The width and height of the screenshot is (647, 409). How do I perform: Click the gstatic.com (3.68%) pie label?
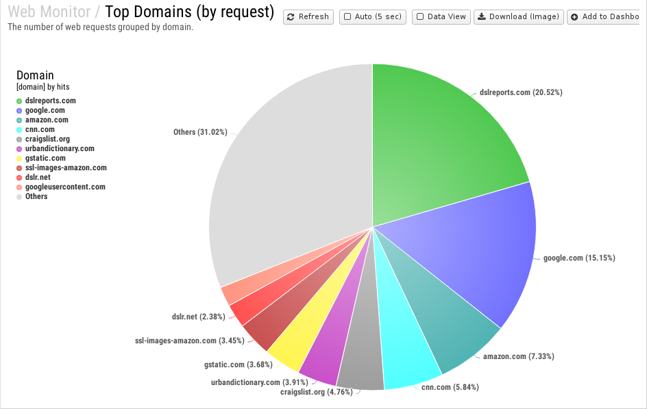click(238, 365)
